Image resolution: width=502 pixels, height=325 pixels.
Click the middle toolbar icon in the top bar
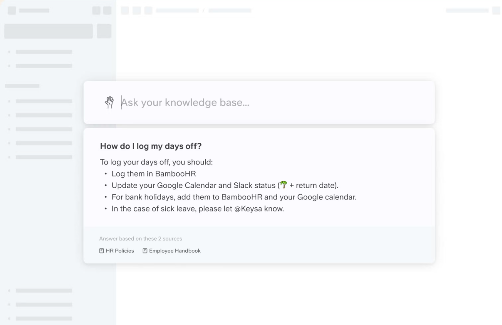pos(136,10)
